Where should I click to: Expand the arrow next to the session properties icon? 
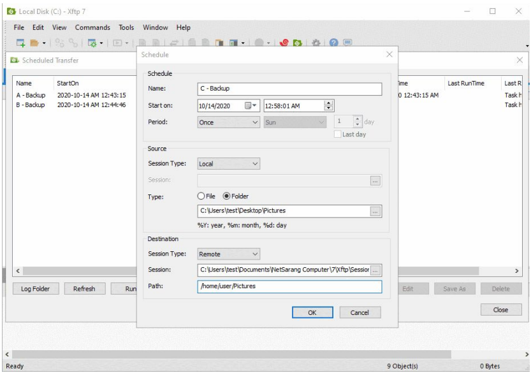pyautogui.click(x=101, y=43)
